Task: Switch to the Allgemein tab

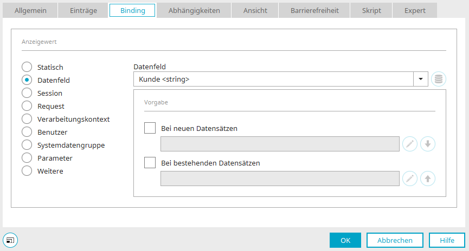Action: [30, 10]
